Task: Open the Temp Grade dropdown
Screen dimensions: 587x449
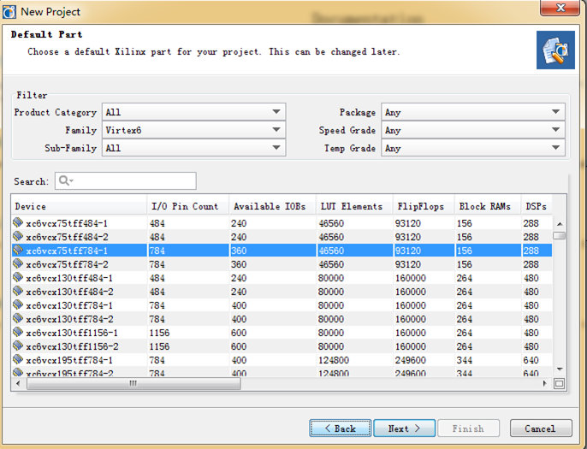Action: 473,148
